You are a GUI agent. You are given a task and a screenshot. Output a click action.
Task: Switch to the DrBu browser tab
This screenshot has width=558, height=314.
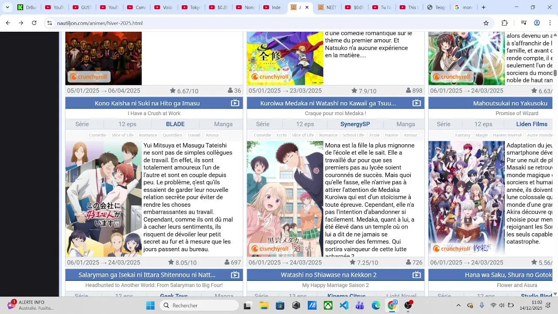click(x=27, y=7)
